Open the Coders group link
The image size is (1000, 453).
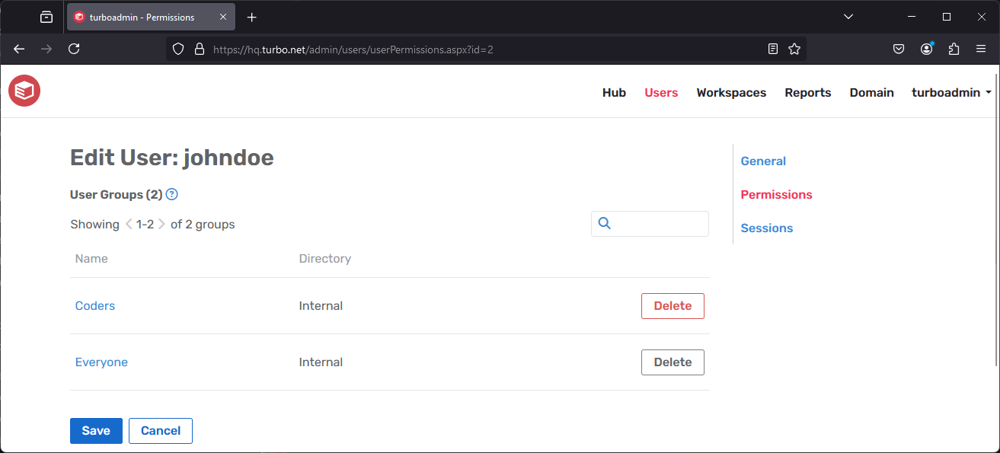click(x=94, y=305)
